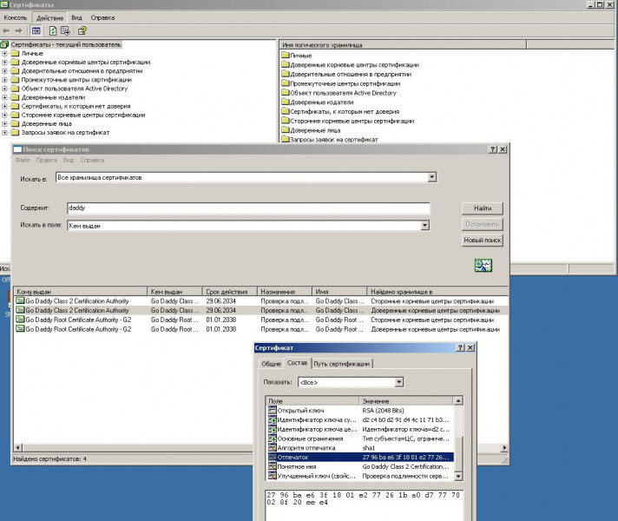This screenshot has height=521, width=618.
Task: Open the Показать dropdown in the Сертификат dialog
Action: [x=399, y=382]
